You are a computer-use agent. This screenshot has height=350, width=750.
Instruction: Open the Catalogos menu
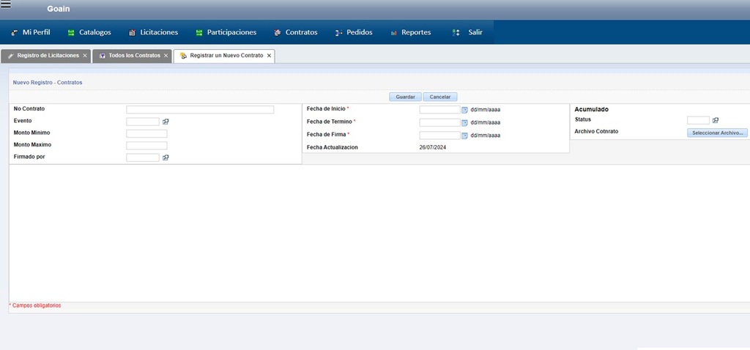(89, 32)
